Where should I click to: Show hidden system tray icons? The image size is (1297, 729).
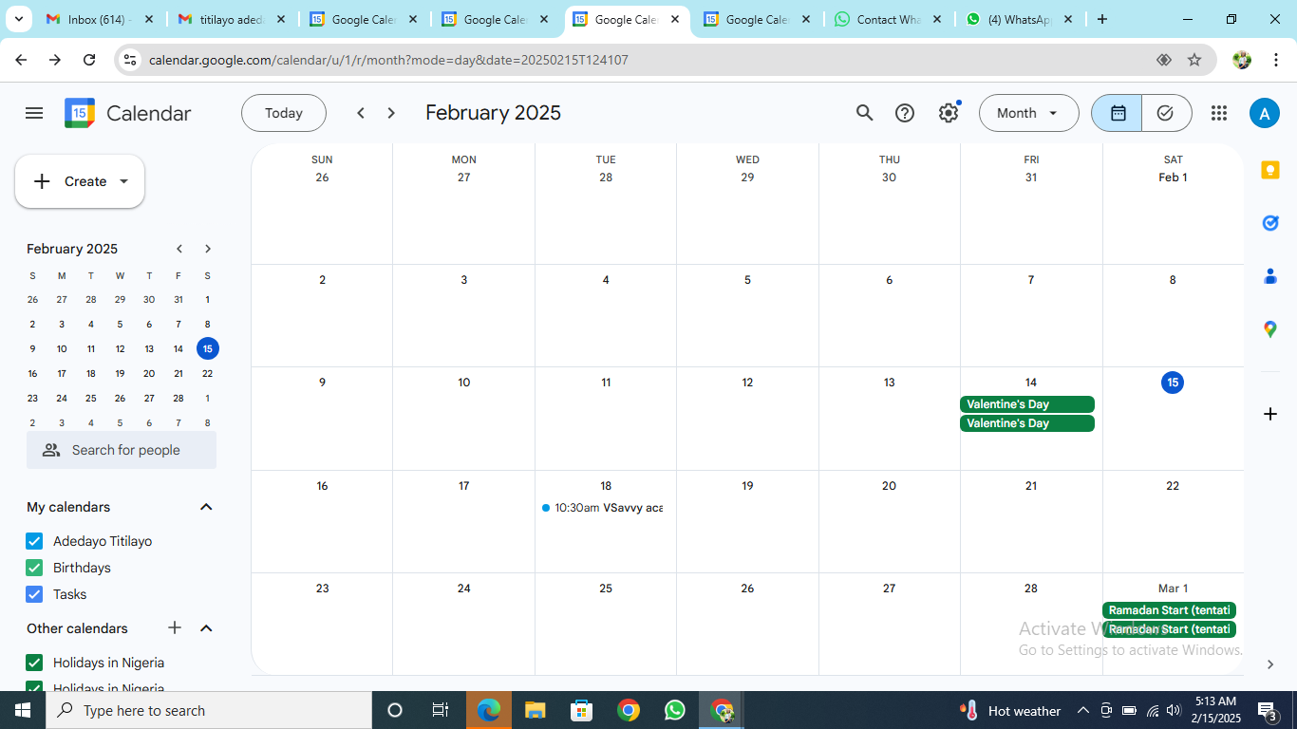1082,710
